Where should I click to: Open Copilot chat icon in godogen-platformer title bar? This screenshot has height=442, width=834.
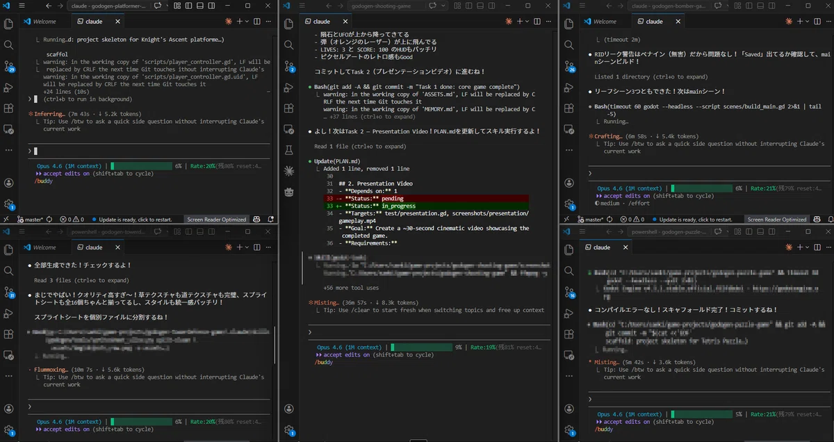(157, 6)
